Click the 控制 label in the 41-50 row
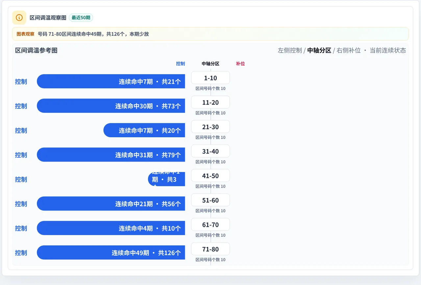The image size is (421, 285). [21, 179]
